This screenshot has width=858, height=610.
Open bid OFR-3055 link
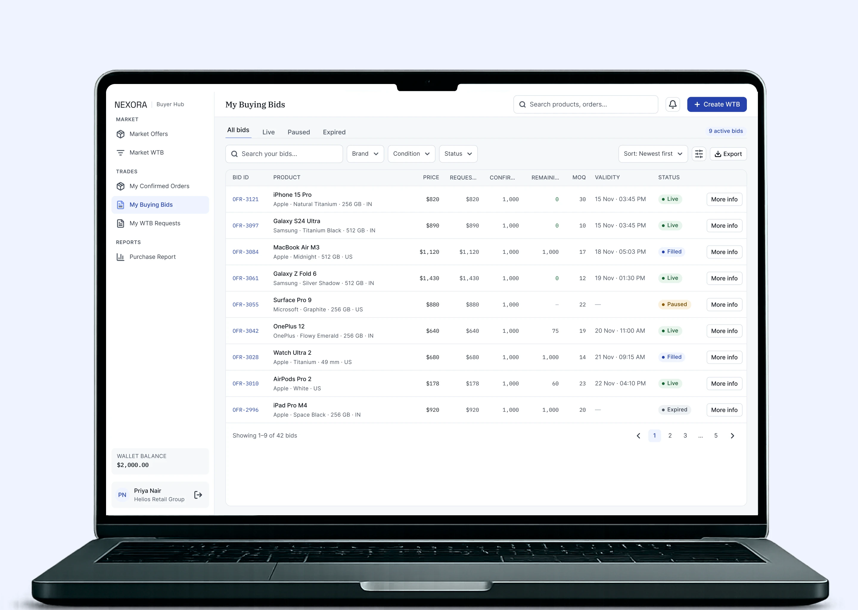coord(245,305)
